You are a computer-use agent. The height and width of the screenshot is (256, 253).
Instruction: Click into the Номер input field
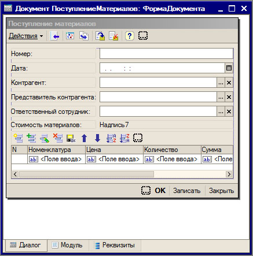click(166, 54)
